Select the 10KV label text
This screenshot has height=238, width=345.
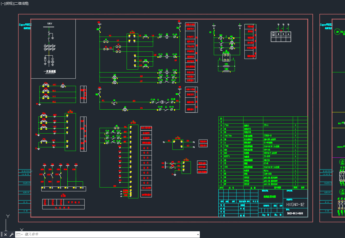click(50, 24)
